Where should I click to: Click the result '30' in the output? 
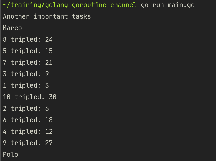53,97
